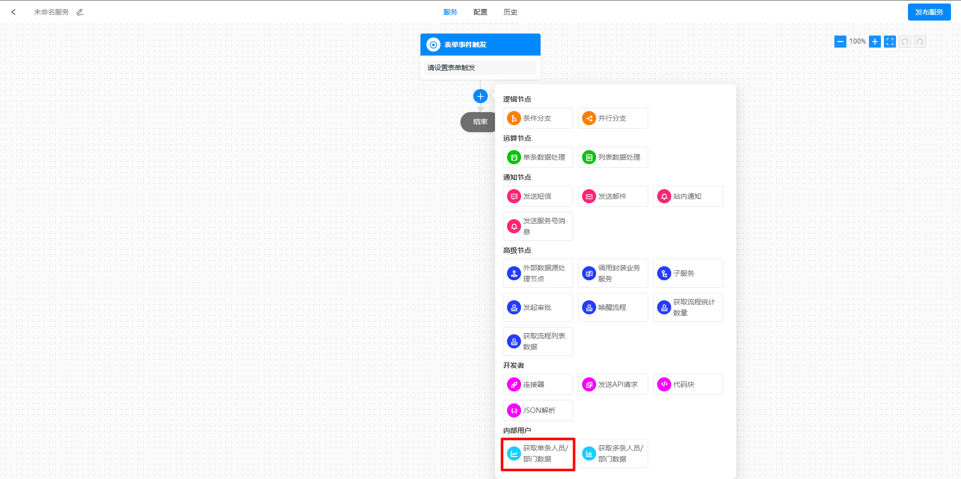This screenshot has height=479, width=961.
Task: Choose the 单条数据处理 node
Action: coord(538,157)
